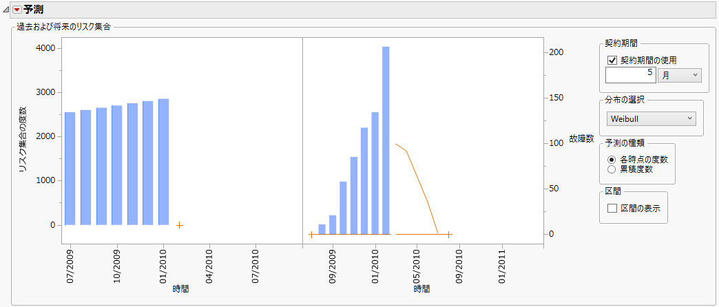This screenshot has height=307, width=719.
Task: Click the 過去および将来のリスク集合 group title
Action: pos(64,27)
